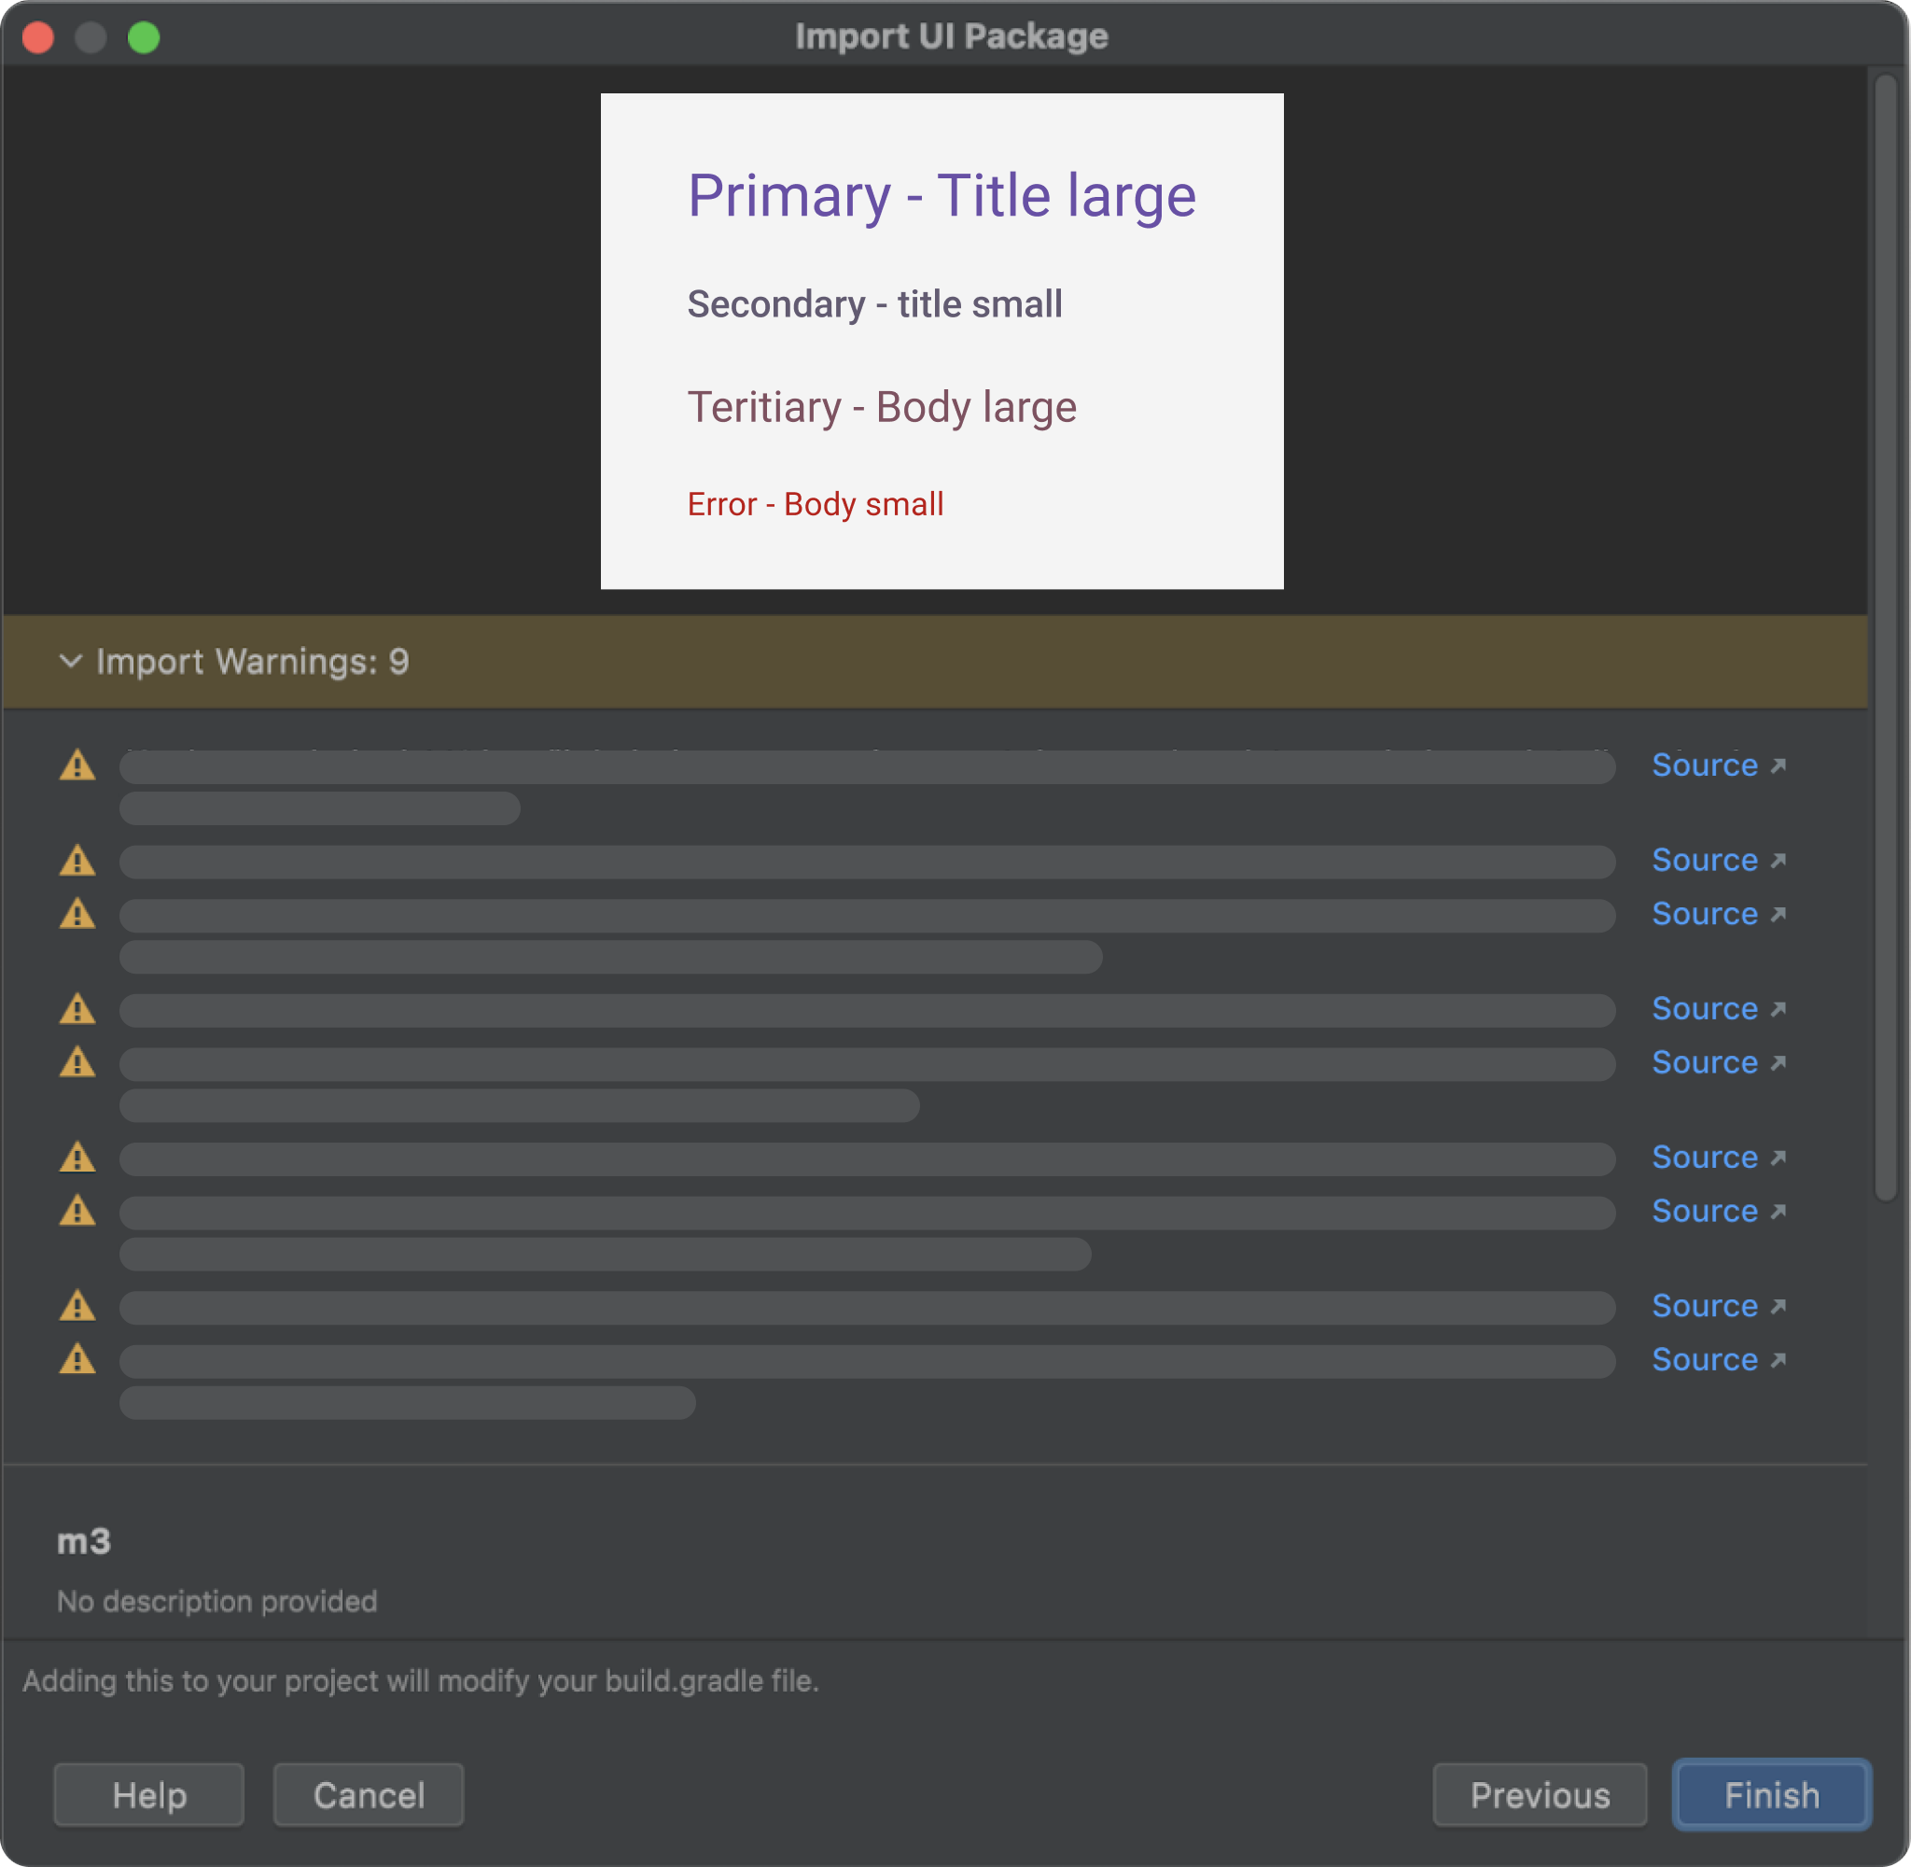Click the fifth warning triangle icon
The height and width of the screenshot is (1867, 1911).
80,1061
